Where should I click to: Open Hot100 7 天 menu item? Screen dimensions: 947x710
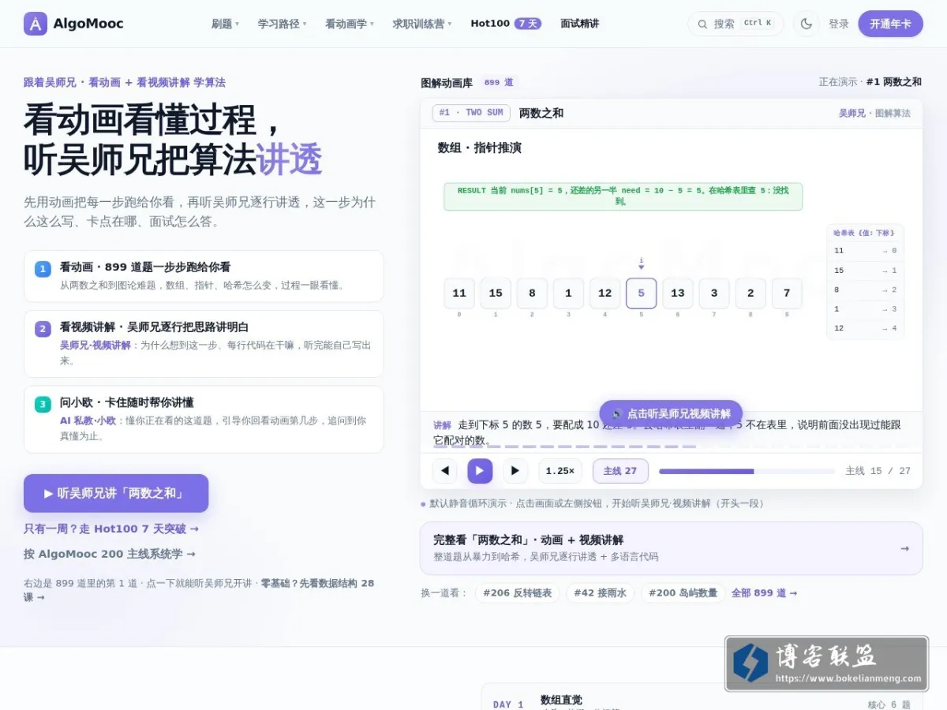click(506, 24)
